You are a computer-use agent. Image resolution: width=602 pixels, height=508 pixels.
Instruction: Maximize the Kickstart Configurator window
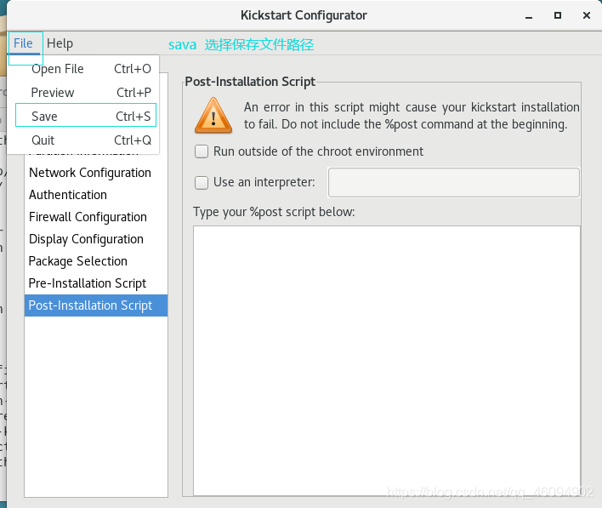(558, 15)
